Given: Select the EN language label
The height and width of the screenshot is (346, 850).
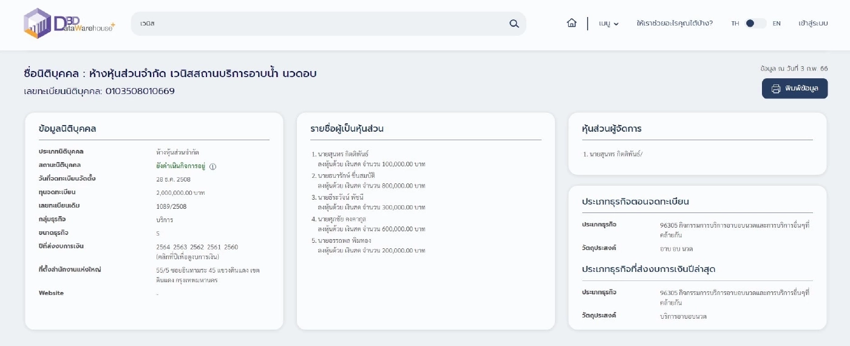Looking at the screenshot, I should (776, 24).
